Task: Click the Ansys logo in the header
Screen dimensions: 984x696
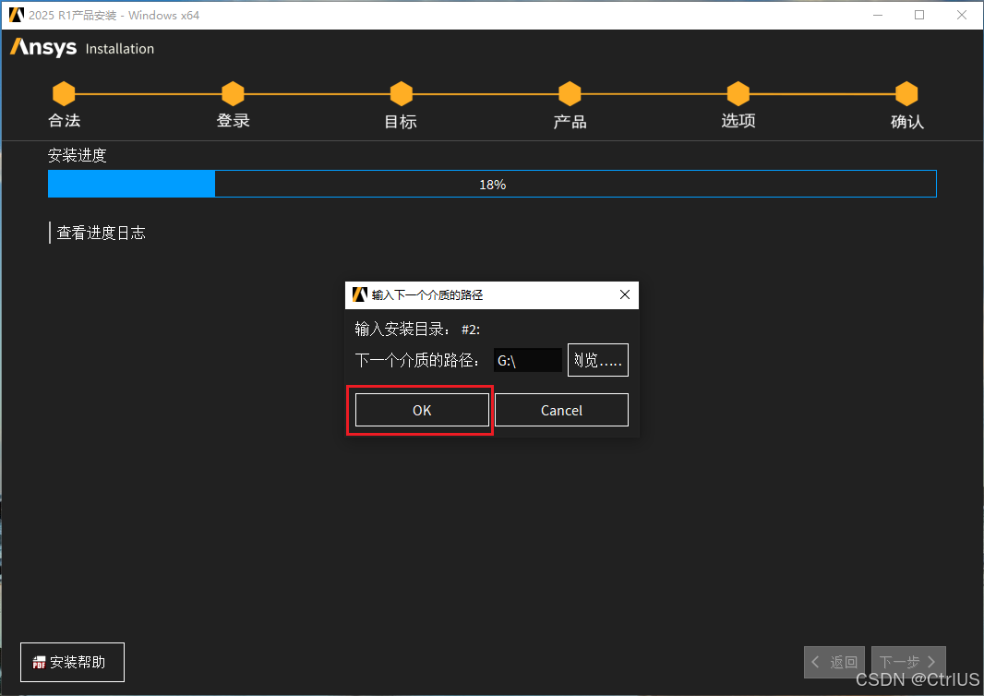Action: [43, 48]
